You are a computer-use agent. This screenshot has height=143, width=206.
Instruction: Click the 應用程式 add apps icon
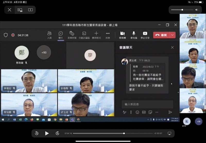(x=96, y=35)
